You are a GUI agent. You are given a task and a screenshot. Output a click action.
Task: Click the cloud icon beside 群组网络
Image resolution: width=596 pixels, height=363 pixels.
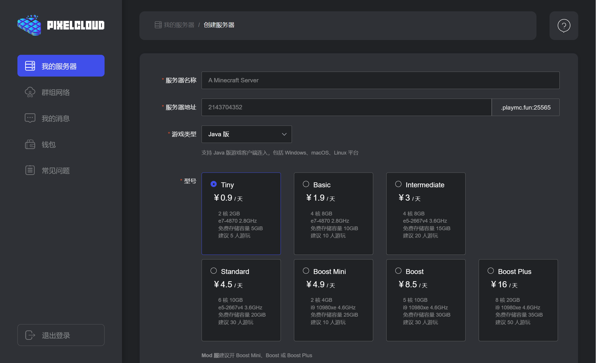(x=30, y=92)
